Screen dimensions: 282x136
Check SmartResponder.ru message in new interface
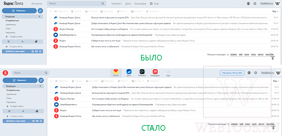click(51, 104)
